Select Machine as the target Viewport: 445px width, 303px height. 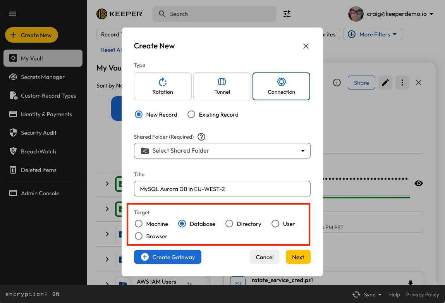click(x=139, y=224)
